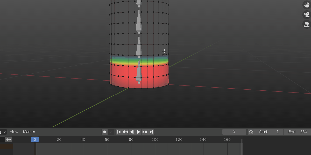
Task: Jump to the next keyframe
Action: (145, 132)
